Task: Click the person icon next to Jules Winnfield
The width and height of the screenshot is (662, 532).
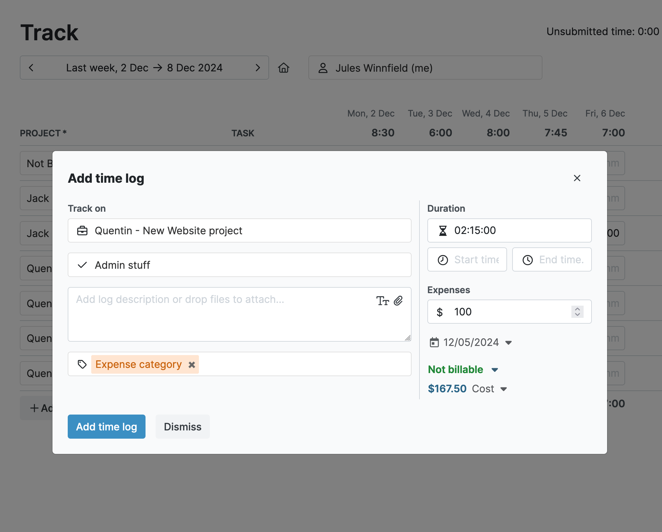Action: coord(322,68)
